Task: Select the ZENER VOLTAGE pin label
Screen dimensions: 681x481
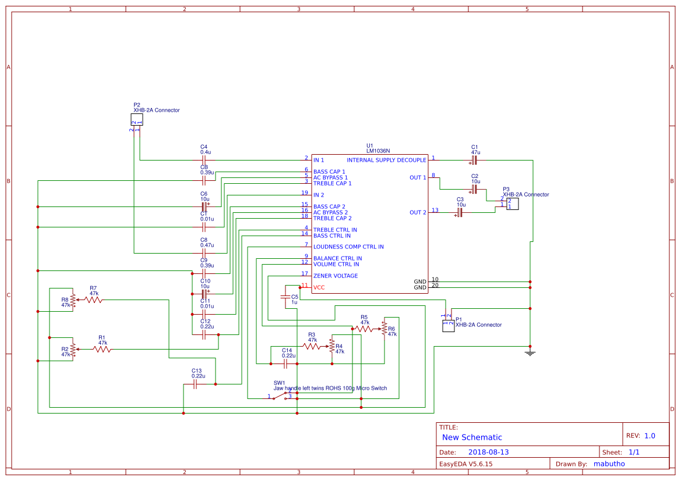Action: coord(335,276)
